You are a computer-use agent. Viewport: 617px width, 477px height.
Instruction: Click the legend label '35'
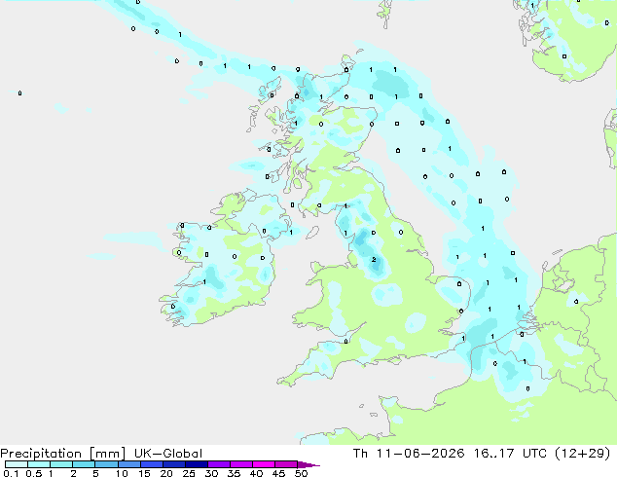(234, 473)
